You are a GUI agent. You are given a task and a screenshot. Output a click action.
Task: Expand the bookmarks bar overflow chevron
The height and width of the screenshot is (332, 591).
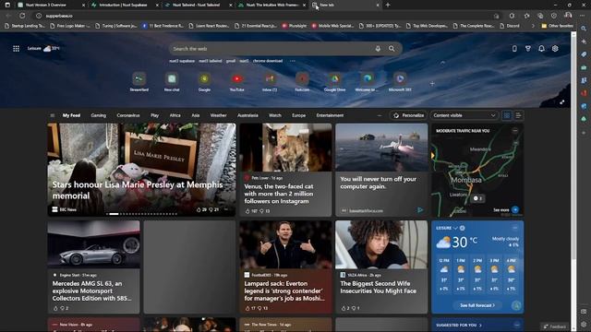point(533,26)
